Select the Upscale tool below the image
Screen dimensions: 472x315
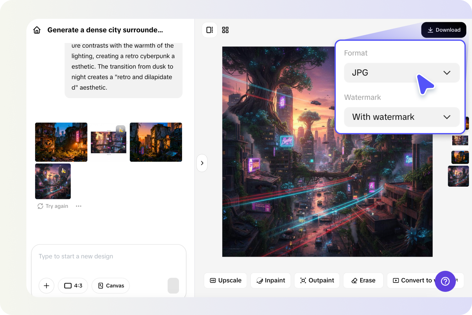225,280
